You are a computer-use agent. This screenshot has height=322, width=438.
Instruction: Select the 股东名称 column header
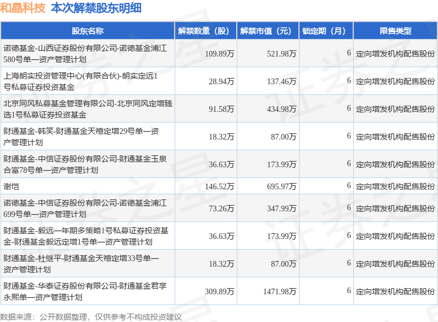(88, 31)
